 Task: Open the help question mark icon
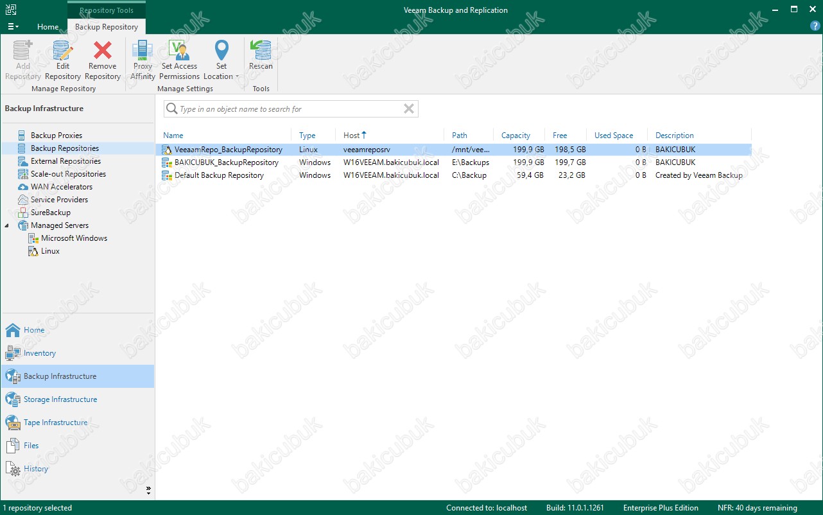point(815,26)
